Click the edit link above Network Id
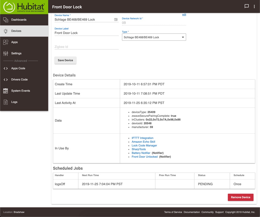The height and width of the screenshot is (217, 260). click(184, 15)
